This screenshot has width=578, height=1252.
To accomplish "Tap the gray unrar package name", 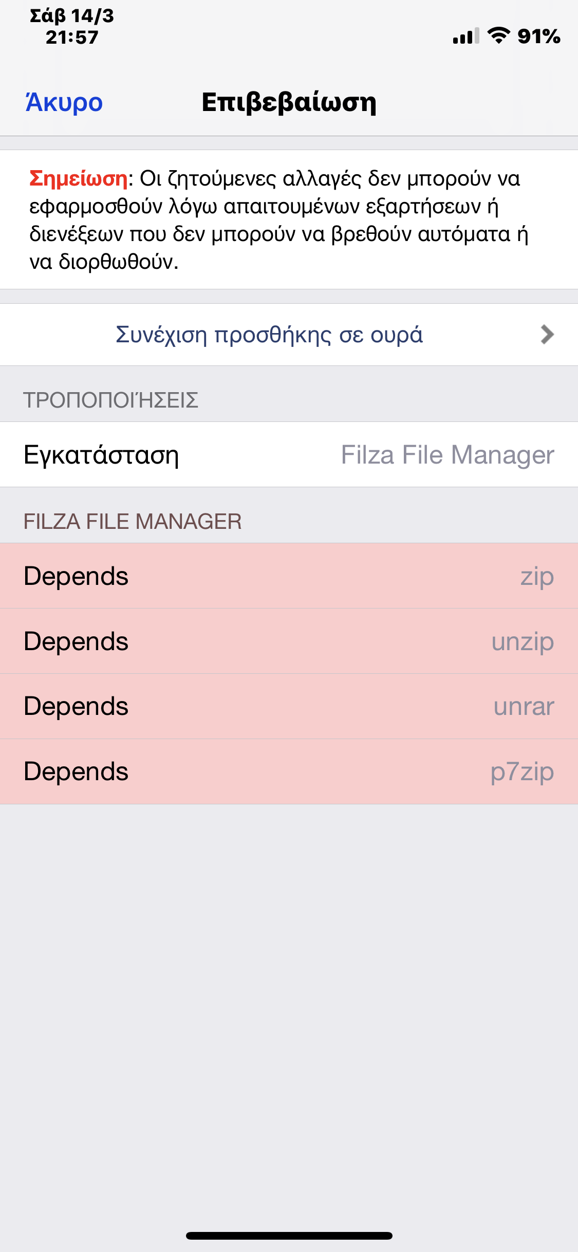I will click(x=524, y=707).
